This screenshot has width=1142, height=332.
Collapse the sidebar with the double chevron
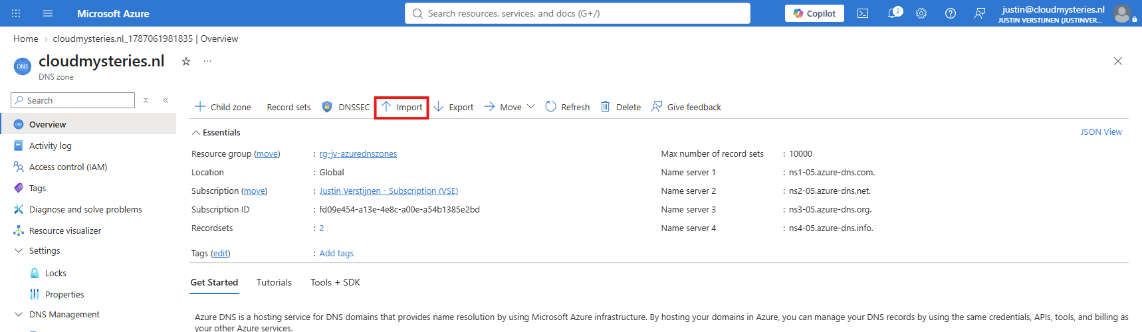point(166,100)
